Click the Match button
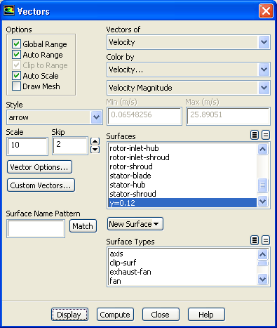 (83, 226)
